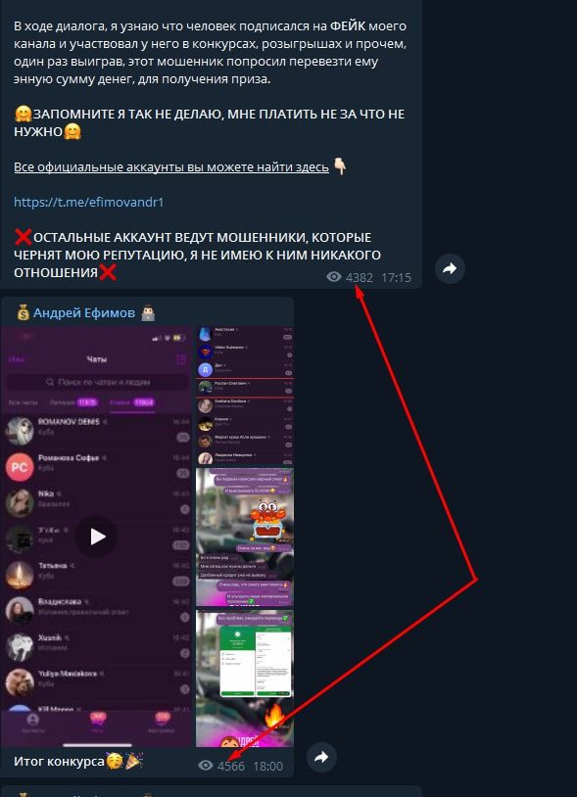Click the hugging emoji before ЗАПОМНИТЕ
The image size is (577, 797).
coord(23,114)
